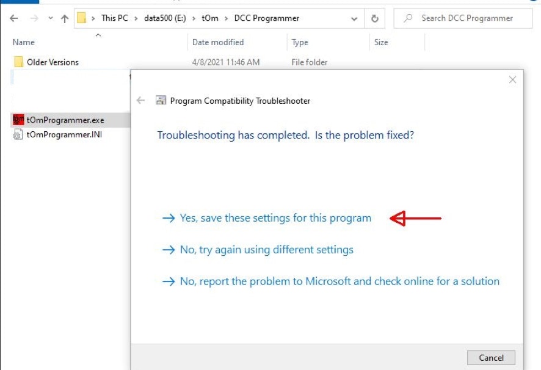Select the tOmProgrammer.exe file icon
Image resolution: width=541 pixels, height=370 pixels.
coord(18,120)
